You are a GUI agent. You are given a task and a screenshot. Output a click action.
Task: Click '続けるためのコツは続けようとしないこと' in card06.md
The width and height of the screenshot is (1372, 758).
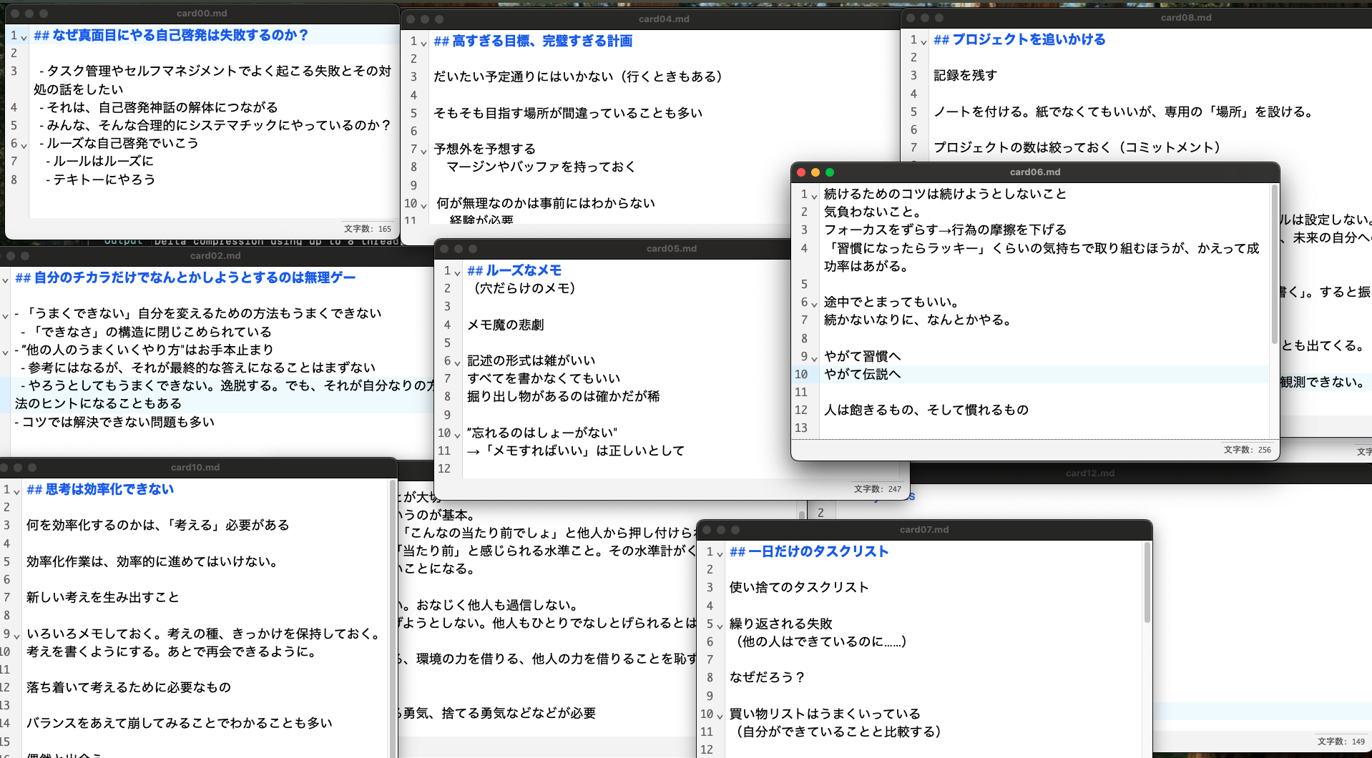(945, 194)
